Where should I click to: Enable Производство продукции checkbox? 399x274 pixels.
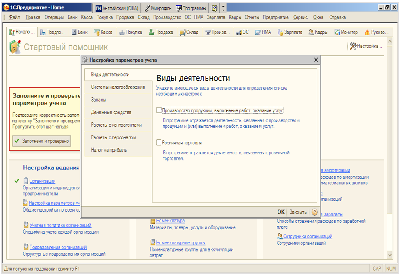159,110
